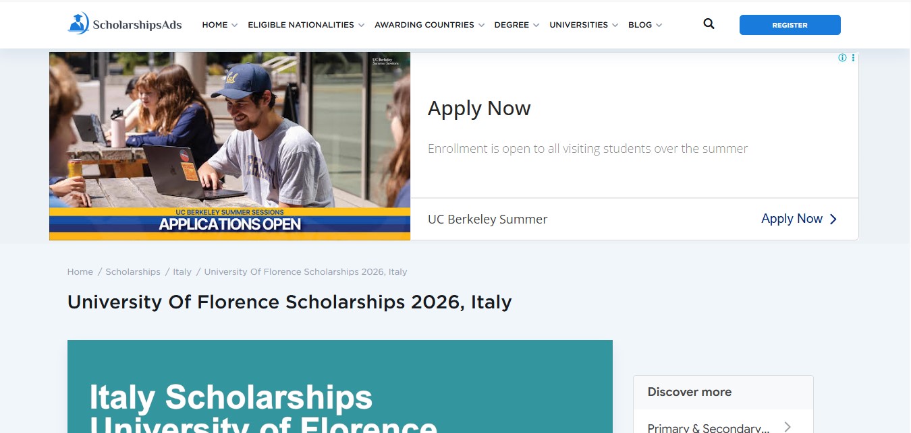
Task: Follow the Apply Now link
Action: point(792,219)
